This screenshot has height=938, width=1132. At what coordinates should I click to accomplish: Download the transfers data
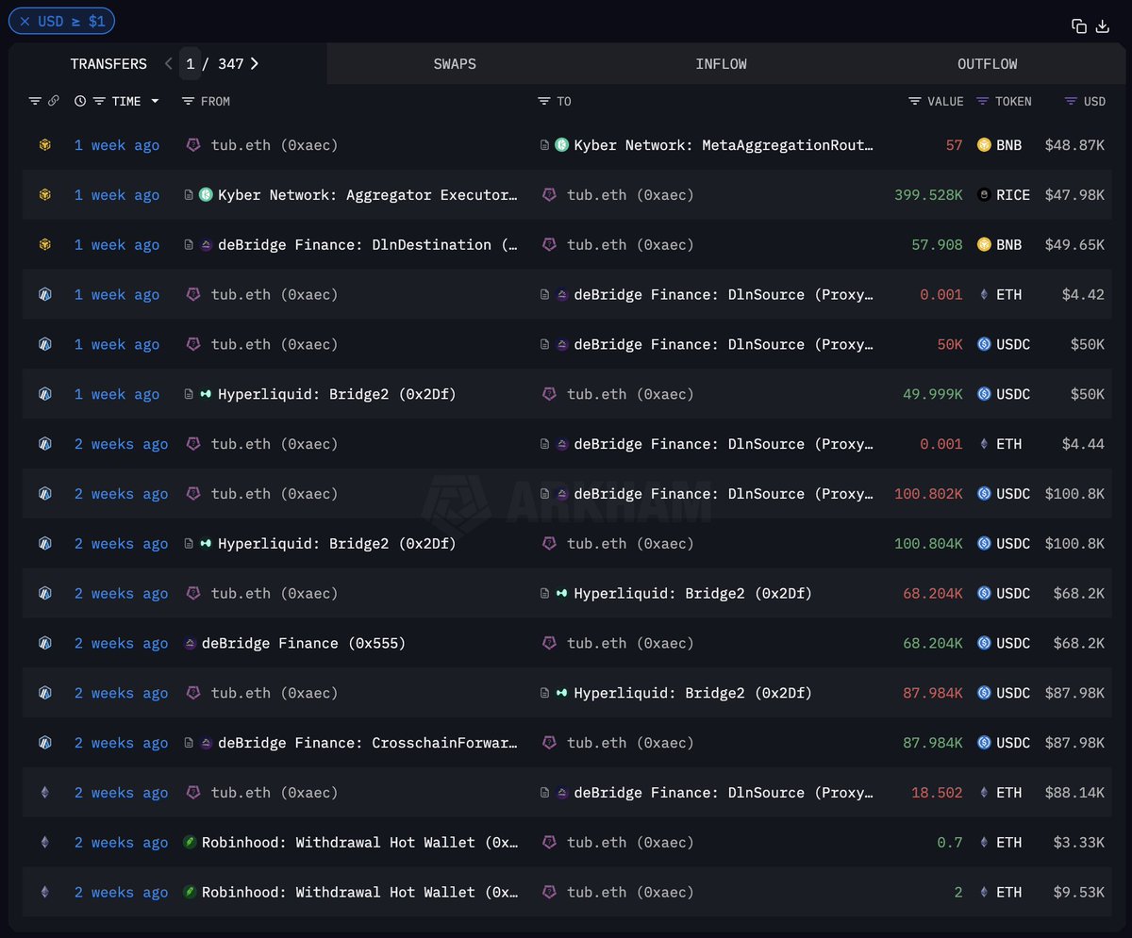[1103, 26]
